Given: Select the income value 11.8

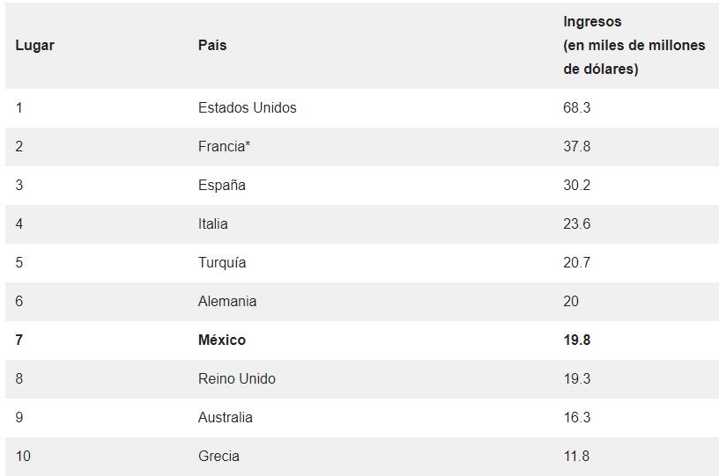Looking at the screenshot, I should pyautogui.click(x=576, y=457).
